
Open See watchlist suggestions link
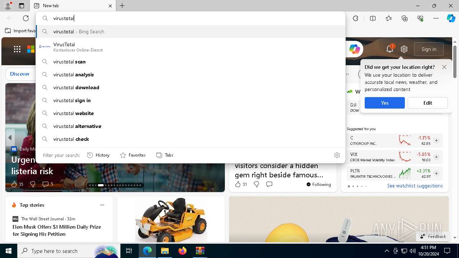pos(415,186)
